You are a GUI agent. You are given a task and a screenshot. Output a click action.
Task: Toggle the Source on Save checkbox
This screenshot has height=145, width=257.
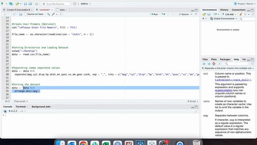25,14
